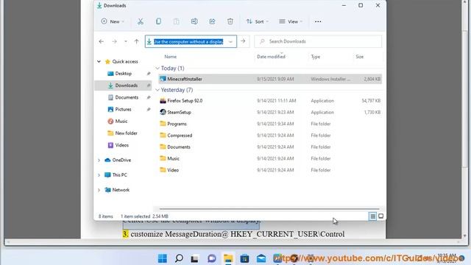Open the Sort dropdown
Viewport: 471px width, 265px height.
point(257,21)
